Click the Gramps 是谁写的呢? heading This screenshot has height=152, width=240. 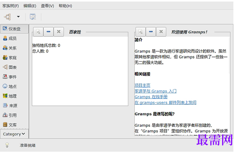(x=154, y=114)
